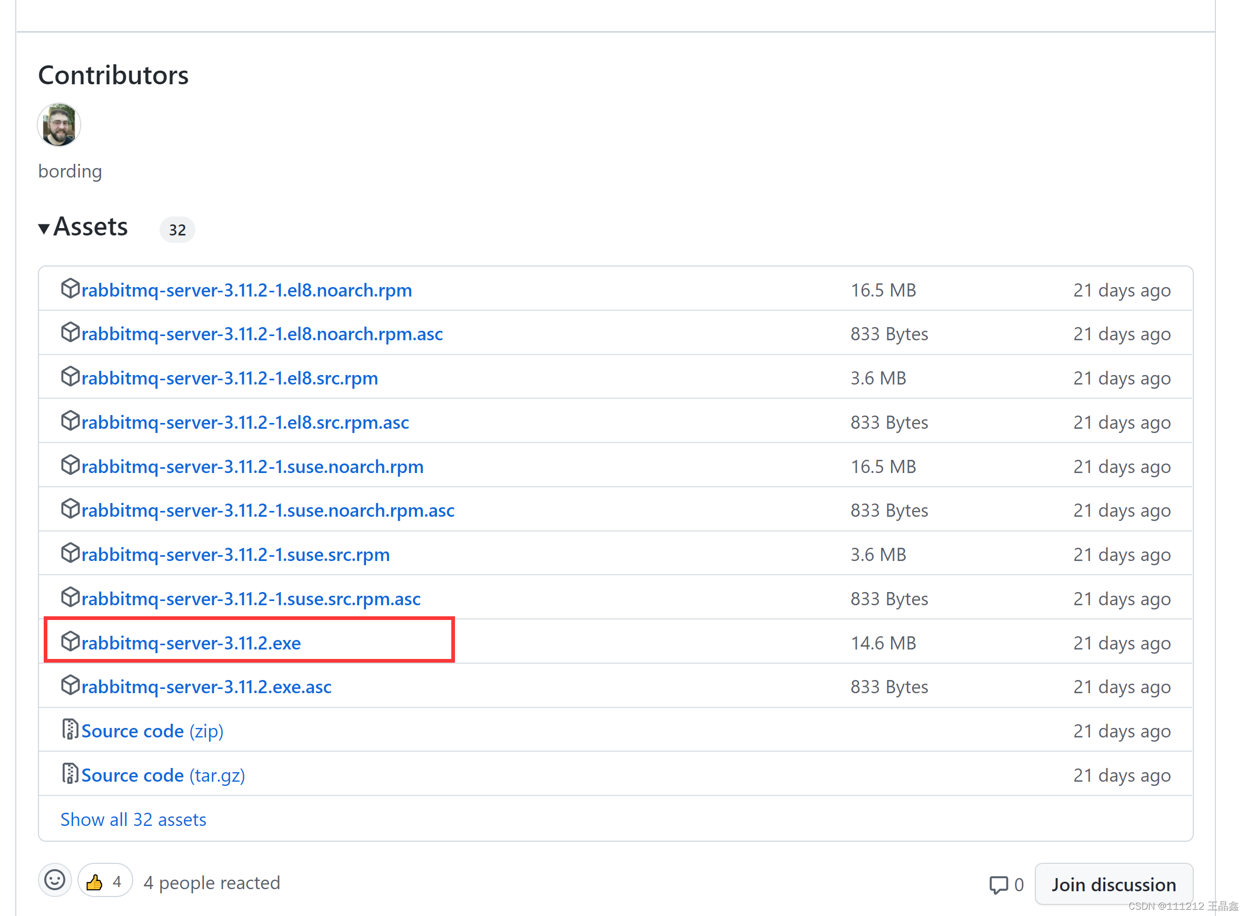Collapse the Assets section triangle
Image resolution: width=1247 pixels, height=916 pixels.
tap(44, 228)
